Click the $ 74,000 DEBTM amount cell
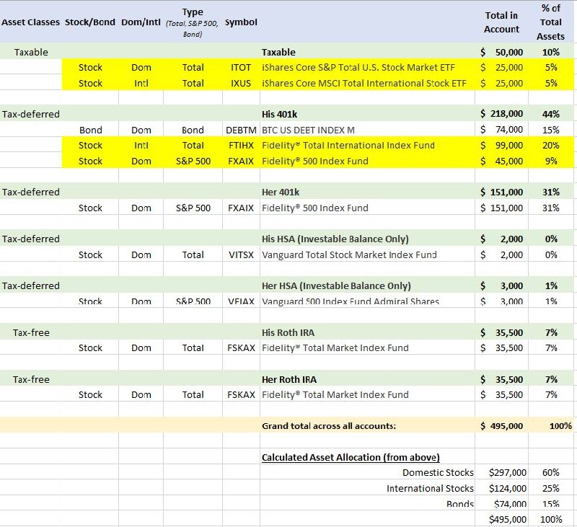This screenshot has width=577, height=527. [x=501, y=130]
